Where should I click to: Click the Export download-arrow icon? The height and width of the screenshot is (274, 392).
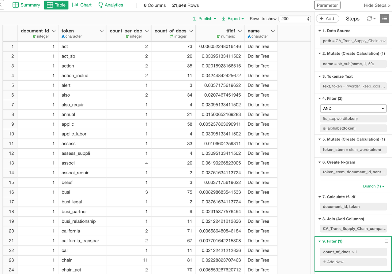click(223, 19)
